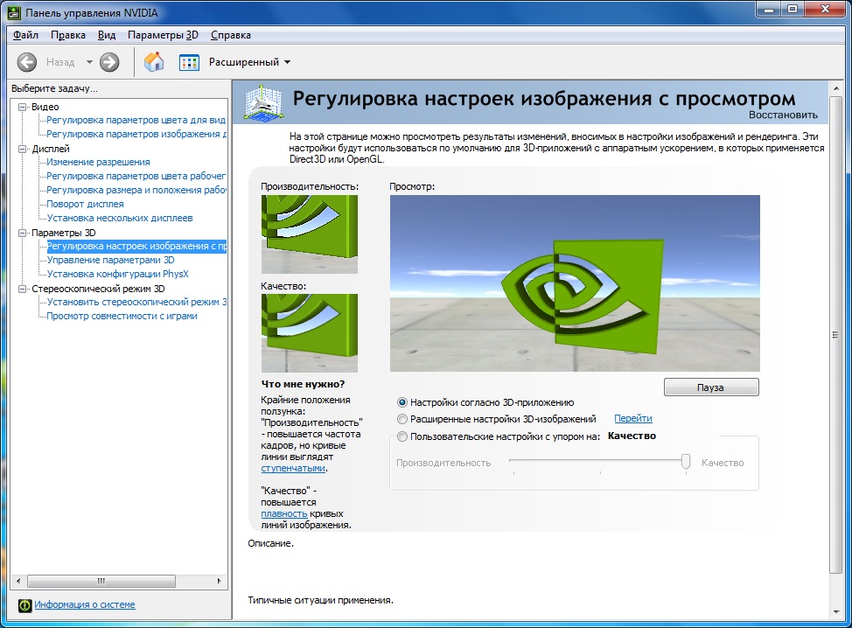Click main panel scroll down arrow
This screenshot has width=852, height=628.
point(835,613)
